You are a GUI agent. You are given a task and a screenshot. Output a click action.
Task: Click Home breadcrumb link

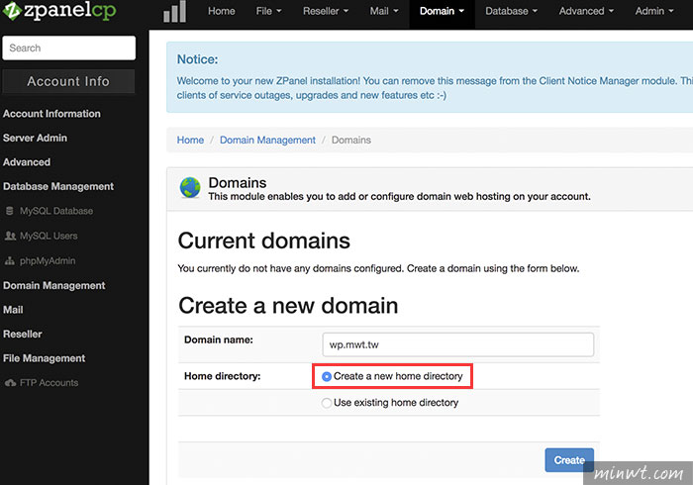190,140
